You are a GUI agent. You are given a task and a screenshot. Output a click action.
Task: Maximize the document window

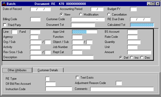153,4
